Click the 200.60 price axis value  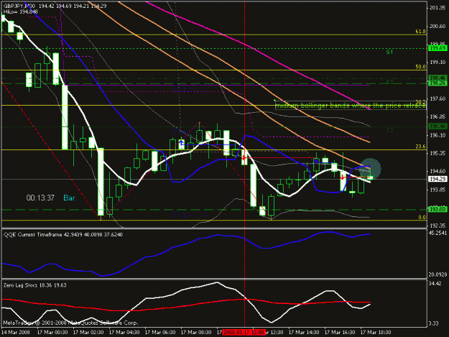click(437, 26)
